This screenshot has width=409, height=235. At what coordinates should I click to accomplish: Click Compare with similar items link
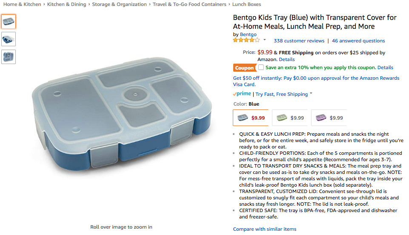click(x=265, y=229)
